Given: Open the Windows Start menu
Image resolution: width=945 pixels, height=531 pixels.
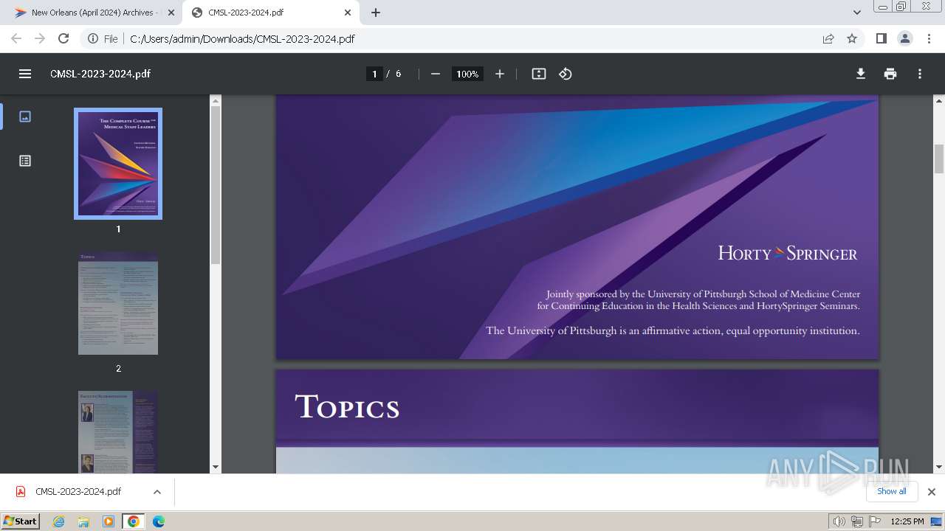Looking at the screenshot, I should click(x=20, y=521).
